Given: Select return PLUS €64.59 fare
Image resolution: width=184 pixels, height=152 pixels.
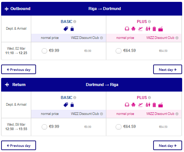Looking at the screenshot, I should point(119,127).
